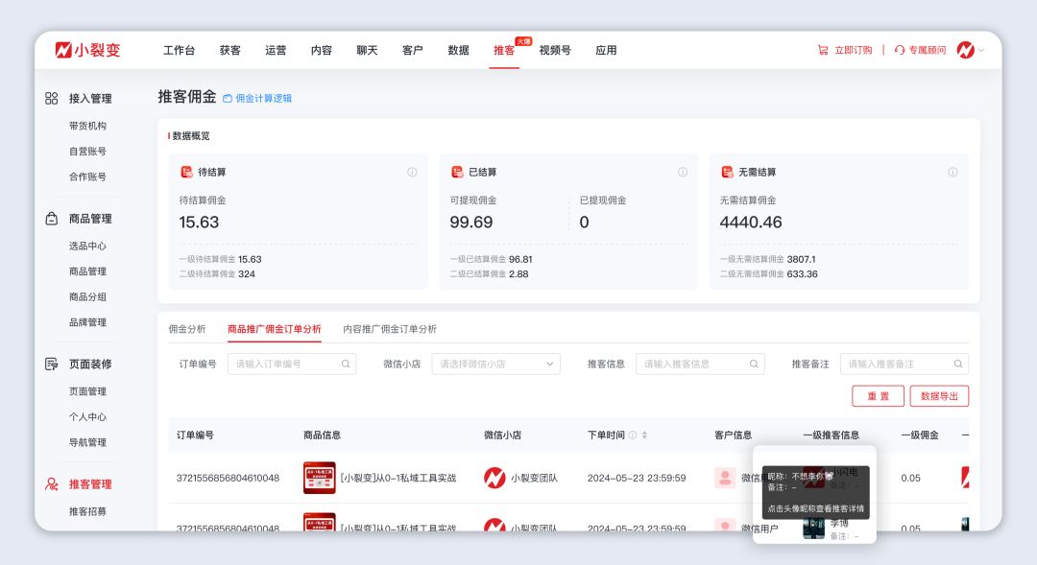Select 视频号 in the top navigation menu
1037x565 pixels.
[x=553, y=50]
